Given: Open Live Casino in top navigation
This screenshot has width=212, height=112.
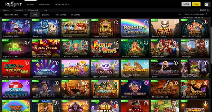Looking at the screenshot, I should [45, 4].
